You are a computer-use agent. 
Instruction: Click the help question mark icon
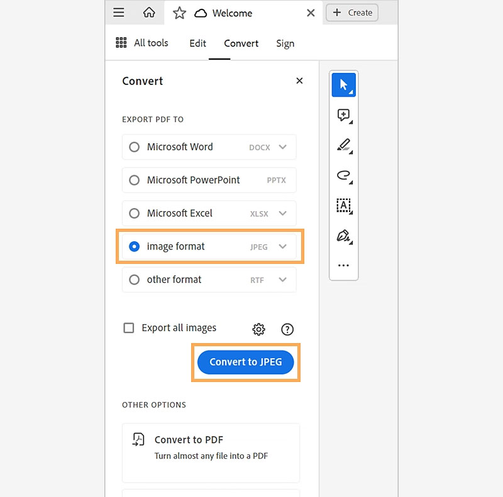(x=287, y=329)
